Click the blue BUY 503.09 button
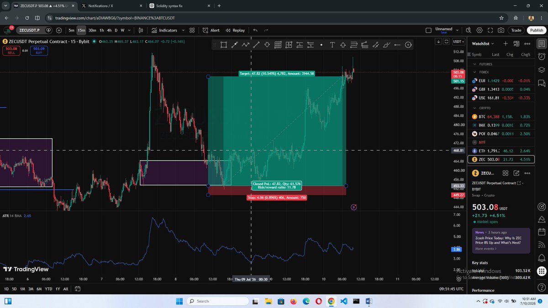Screen dimensions: 548x308 click(x=39, y=51)
